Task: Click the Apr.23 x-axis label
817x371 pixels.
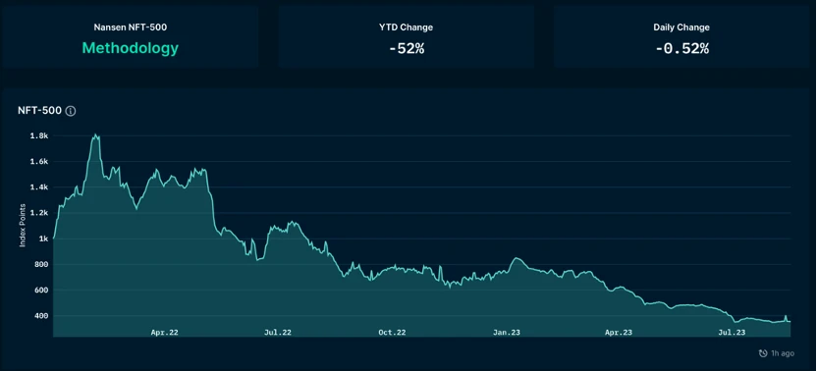Action: pos(619,332)
